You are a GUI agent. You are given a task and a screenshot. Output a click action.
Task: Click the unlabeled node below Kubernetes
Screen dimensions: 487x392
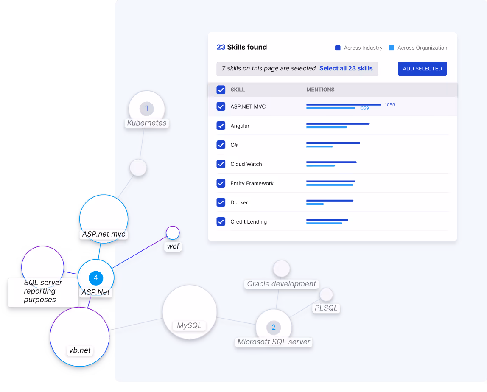138,168
